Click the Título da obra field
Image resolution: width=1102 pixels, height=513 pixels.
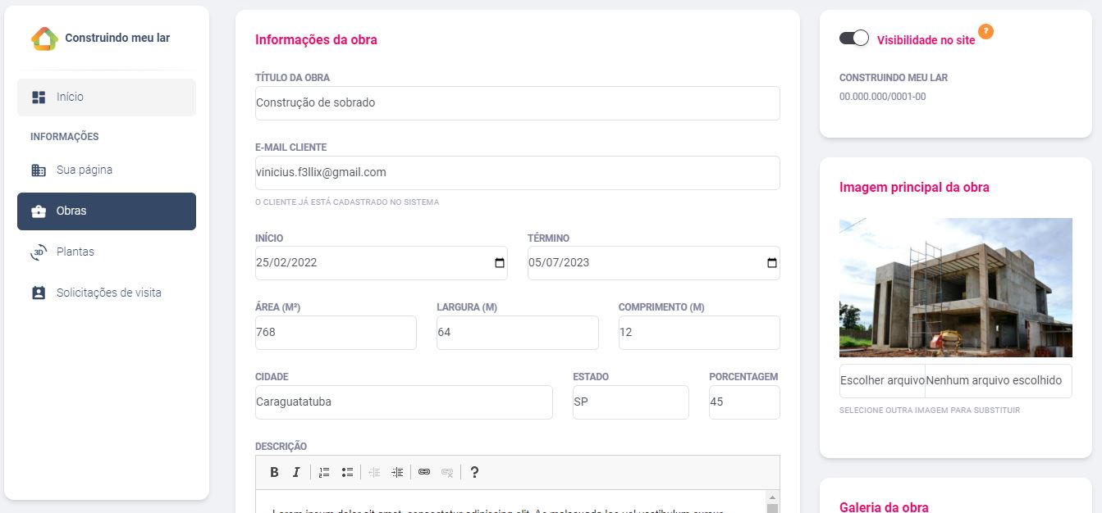[518, 103]
